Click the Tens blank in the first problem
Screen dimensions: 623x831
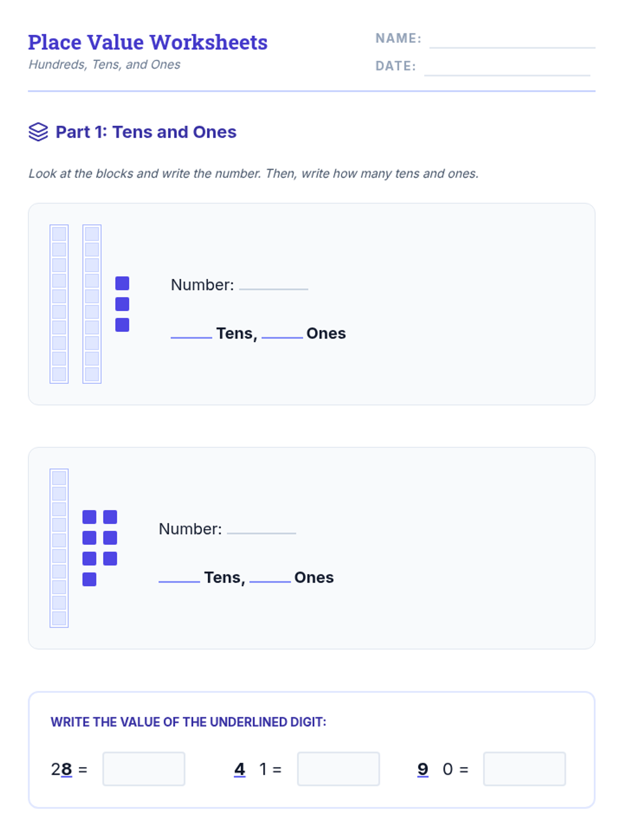[191, 333]
